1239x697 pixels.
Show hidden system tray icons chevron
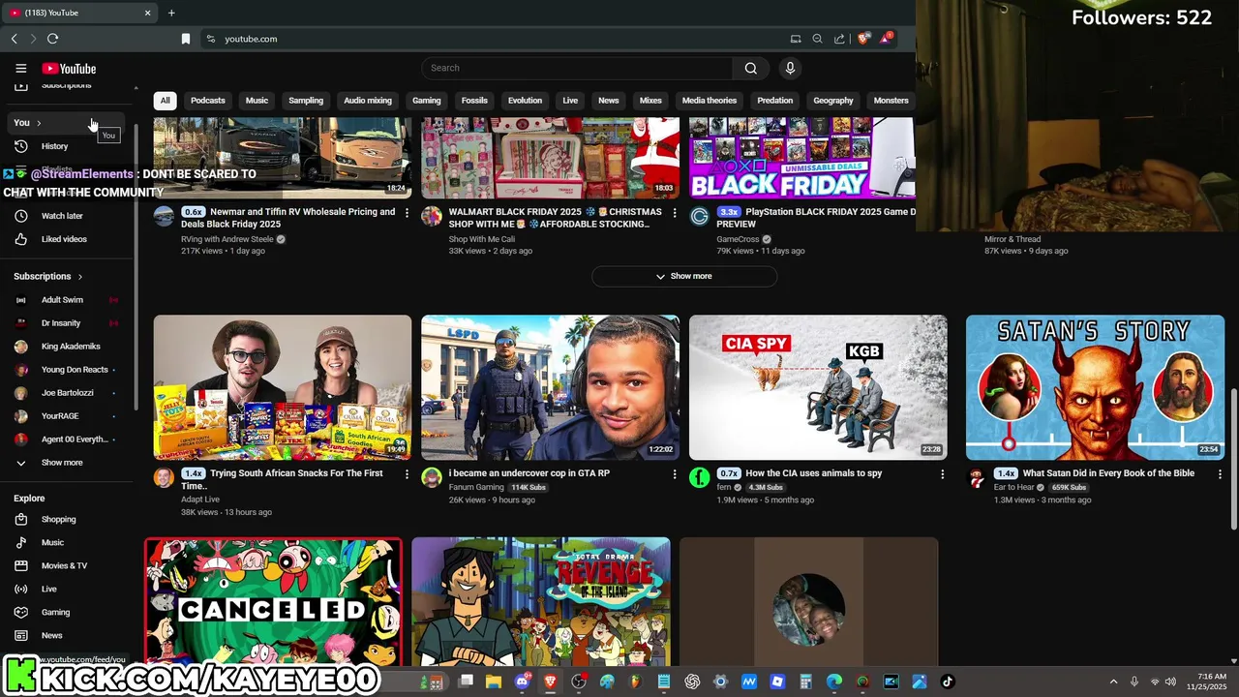(1113, 682)
